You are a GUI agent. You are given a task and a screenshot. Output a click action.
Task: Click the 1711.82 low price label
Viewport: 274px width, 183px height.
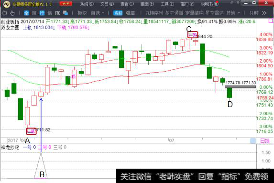click(x=43, y=130)
